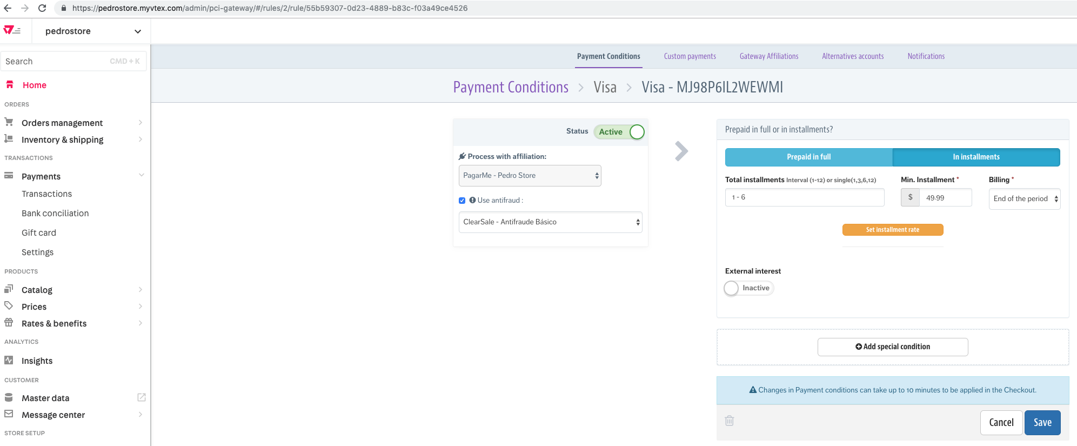Screen dimensions: 1077x446
Task: Reload page with browser refresh icon
Action: coord(42,8)
